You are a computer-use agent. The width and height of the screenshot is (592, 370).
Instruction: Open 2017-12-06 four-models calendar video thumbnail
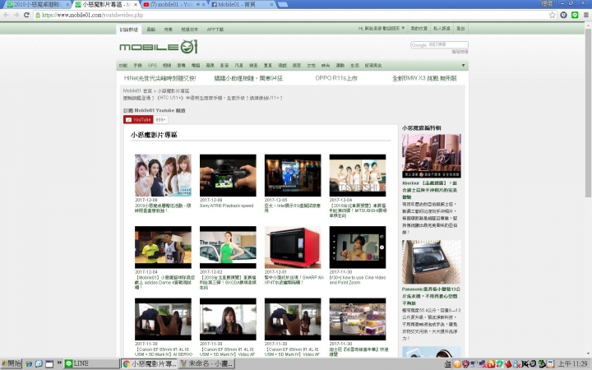pos(163,175)
